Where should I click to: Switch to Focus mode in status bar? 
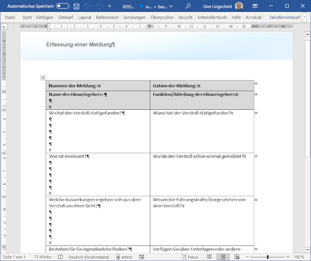pyautogui.click(x=190, y=257)
